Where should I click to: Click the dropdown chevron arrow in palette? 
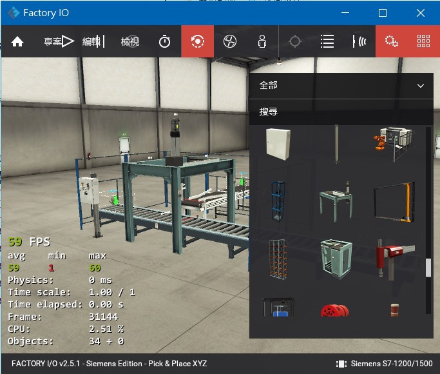tap(421, 86)
